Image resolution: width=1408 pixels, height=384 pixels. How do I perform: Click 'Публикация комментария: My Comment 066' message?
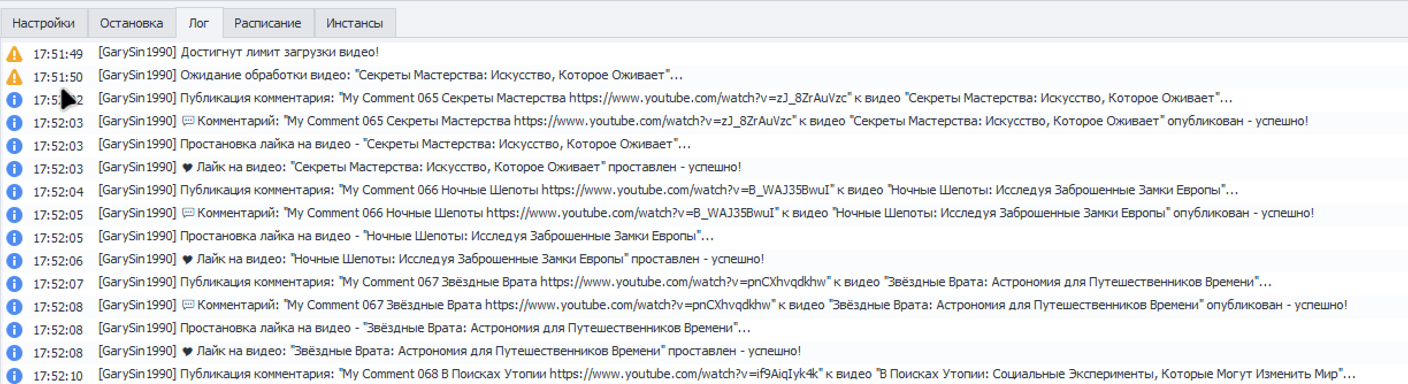coord(709,190)
